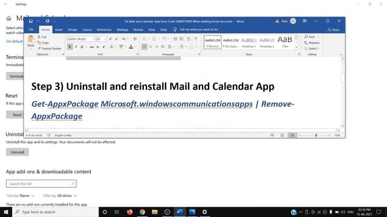Click the Search this list field in Settings
387x217 pixels.
tap(41, 183)
